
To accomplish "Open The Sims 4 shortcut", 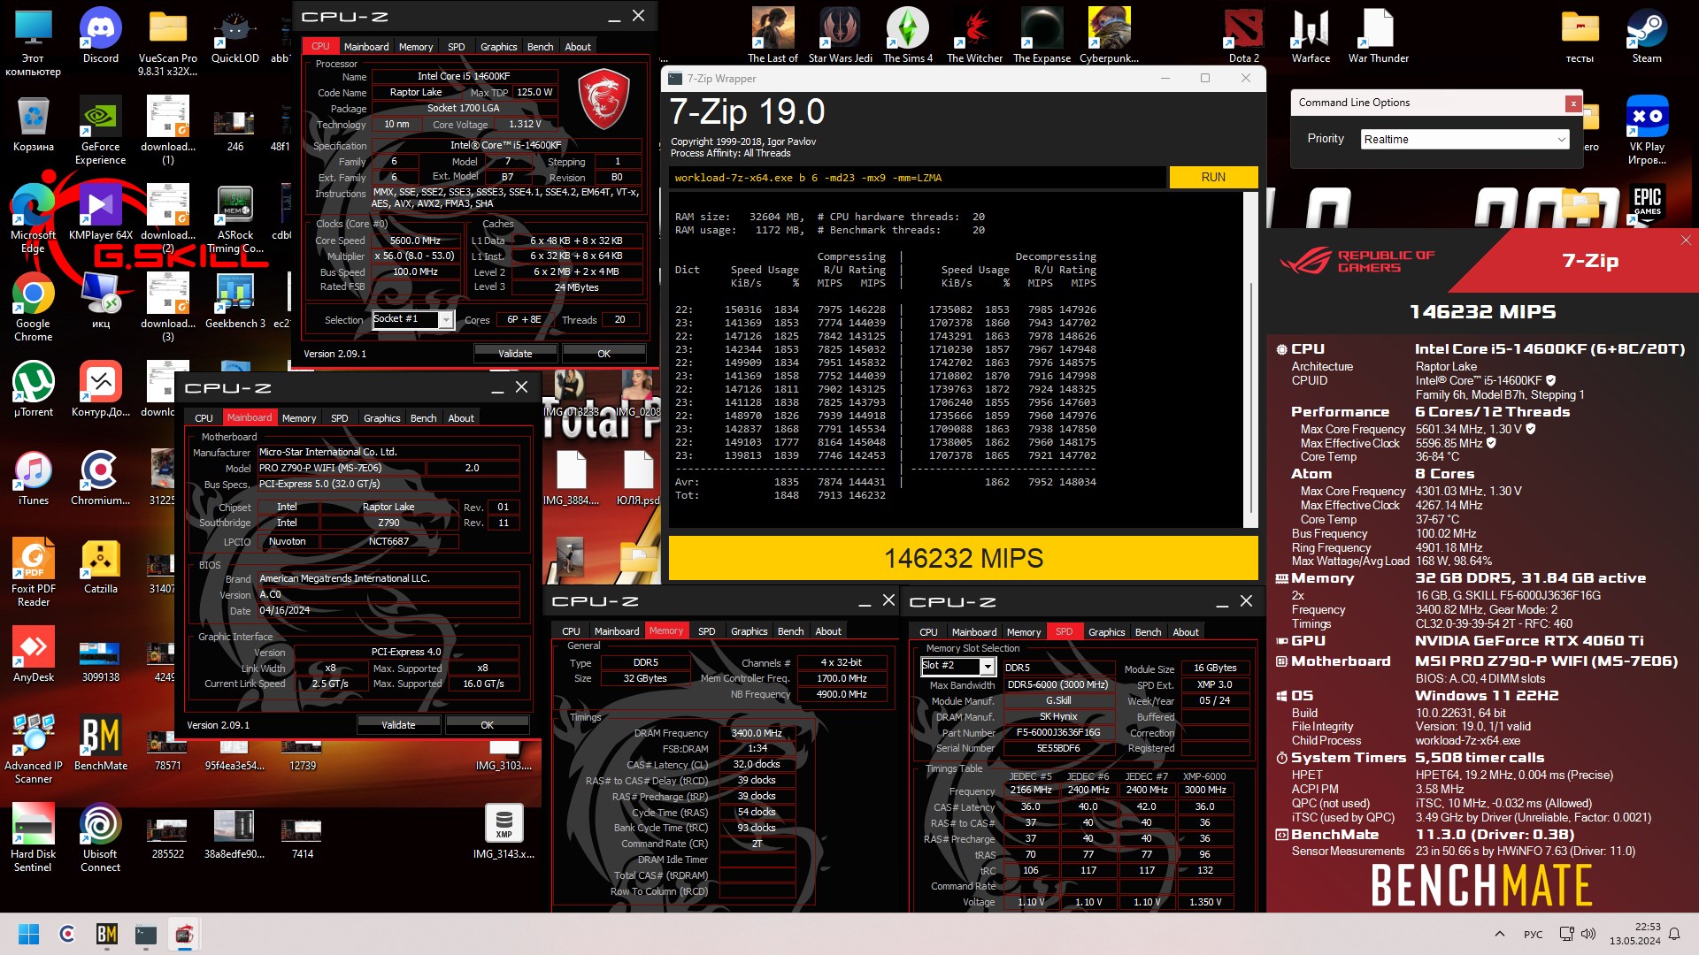I will pyautogui.click(x=907, y=35).
